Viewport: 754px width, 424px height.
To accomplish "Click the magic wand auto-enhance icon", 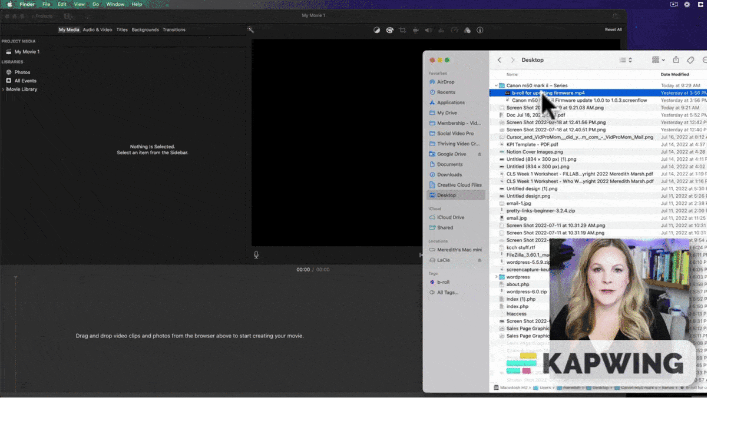I will point(250,30).
